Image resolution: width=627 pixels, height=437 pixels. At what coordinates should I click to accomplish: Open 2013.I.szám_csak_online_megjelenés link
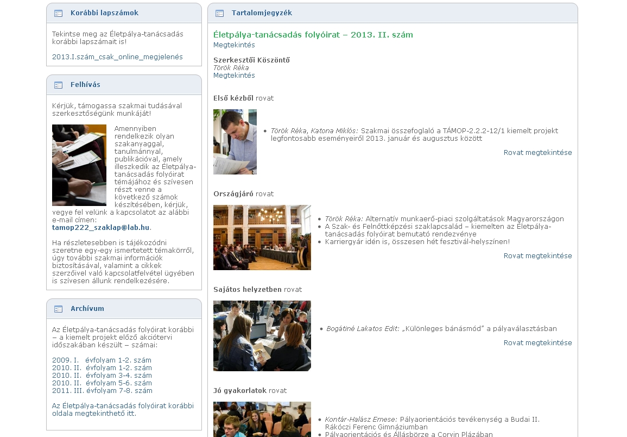[117, 57]
